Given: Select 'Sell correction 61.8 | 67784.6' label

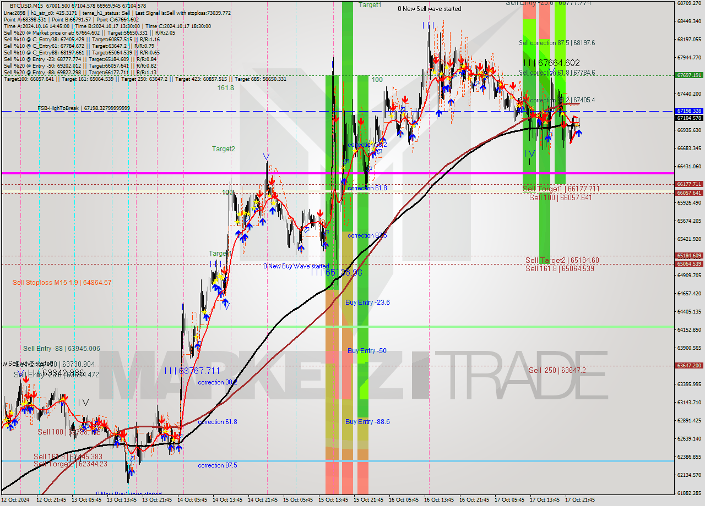Looking at the screenshot, I should pos(557,73).
